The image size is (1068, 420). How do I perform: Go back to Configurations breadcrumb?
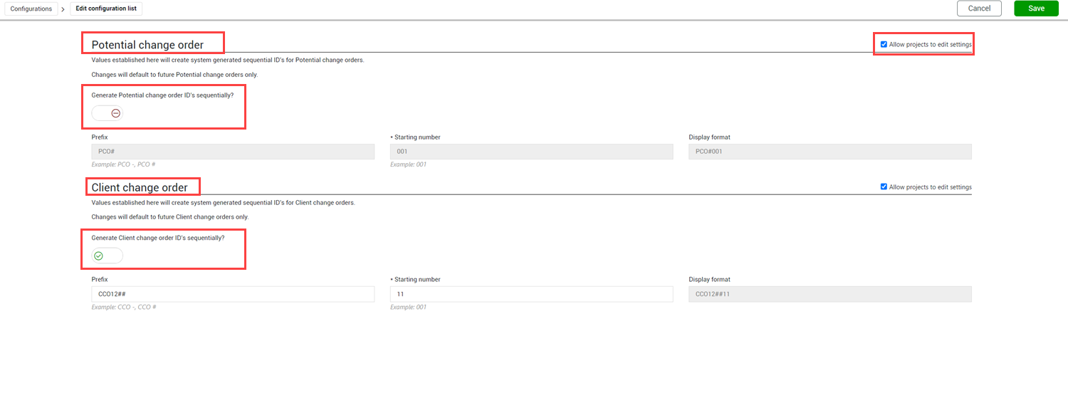(31, 9)
